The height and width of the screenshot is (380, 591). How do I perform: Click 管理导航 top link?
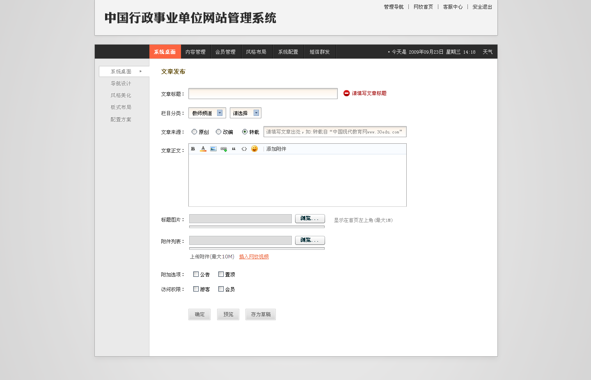[394, 7]
